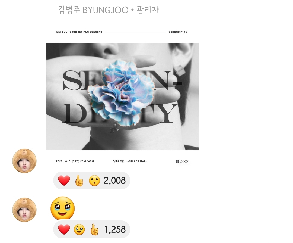Click the ILCHI ART HALL venue text

click(136, 161)
